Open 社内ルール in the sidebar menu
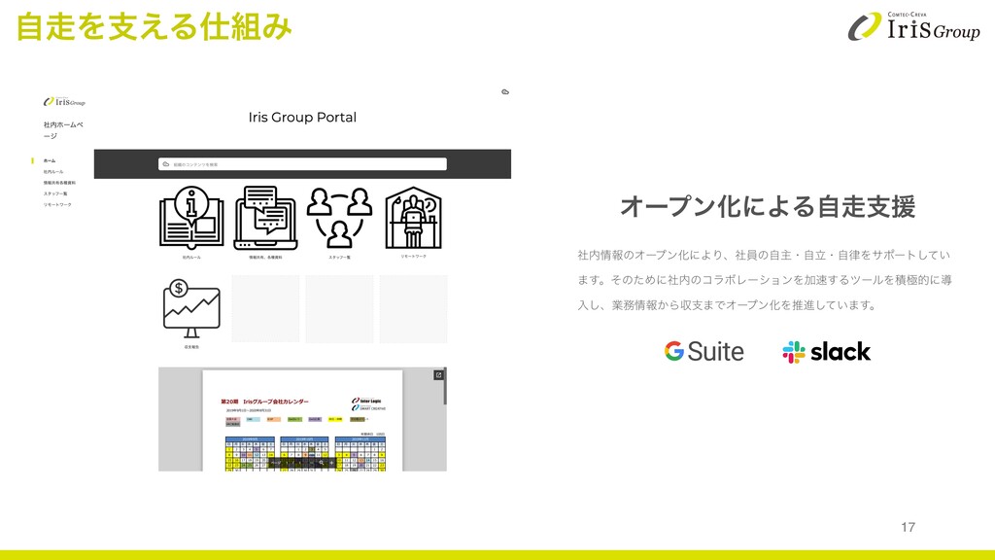The width and height of the screenshot is (995, 560). pyautogui.click(x=53, y=171)
